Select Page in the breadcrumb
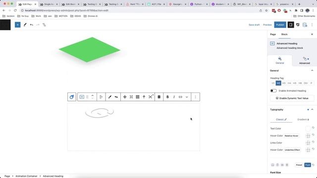The width and height of the screenshot is (317, 178). click(x=7, y=176)
